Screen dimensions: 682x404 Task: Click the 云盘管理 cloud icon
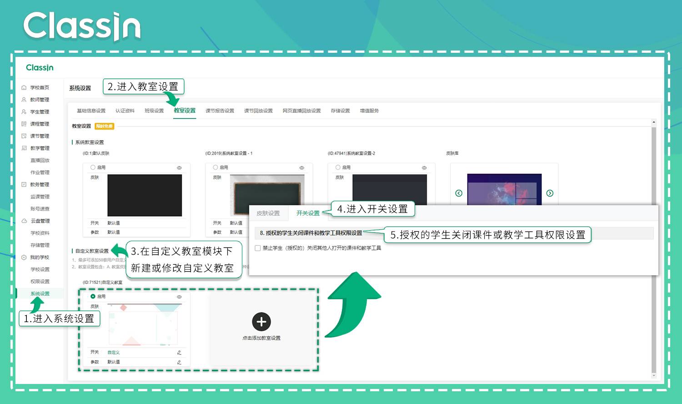[24, 221]
